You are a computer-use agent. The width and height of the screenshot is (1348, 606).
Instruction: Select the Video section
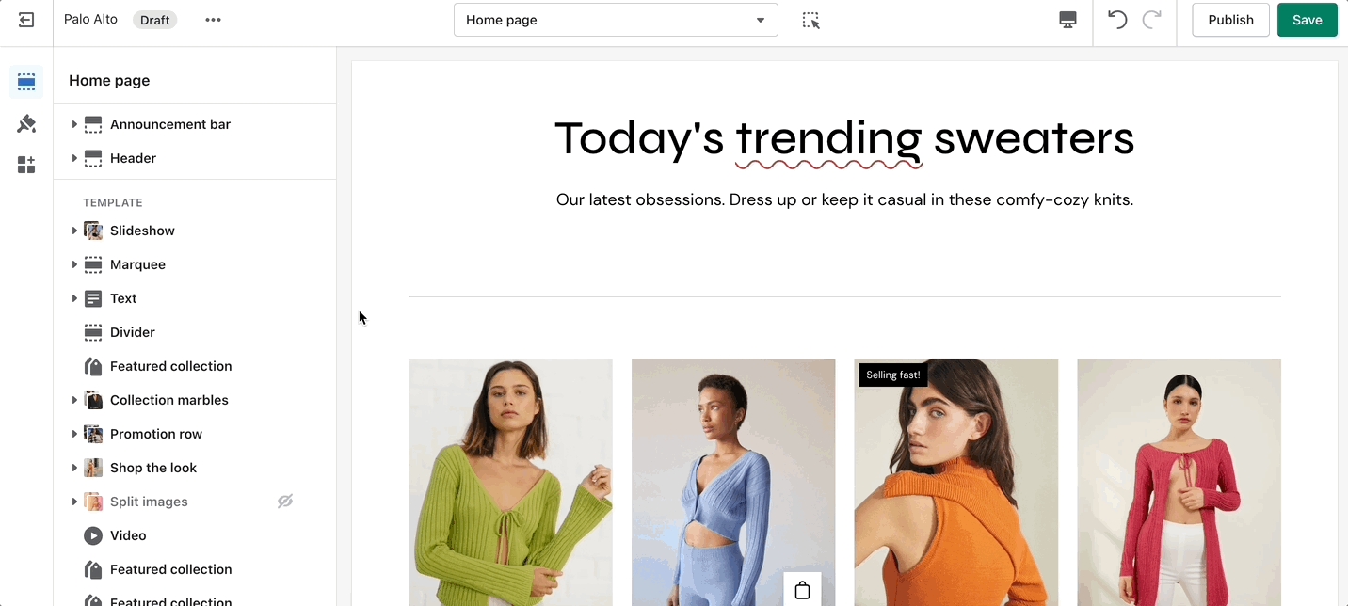click(x=128, y=535)
